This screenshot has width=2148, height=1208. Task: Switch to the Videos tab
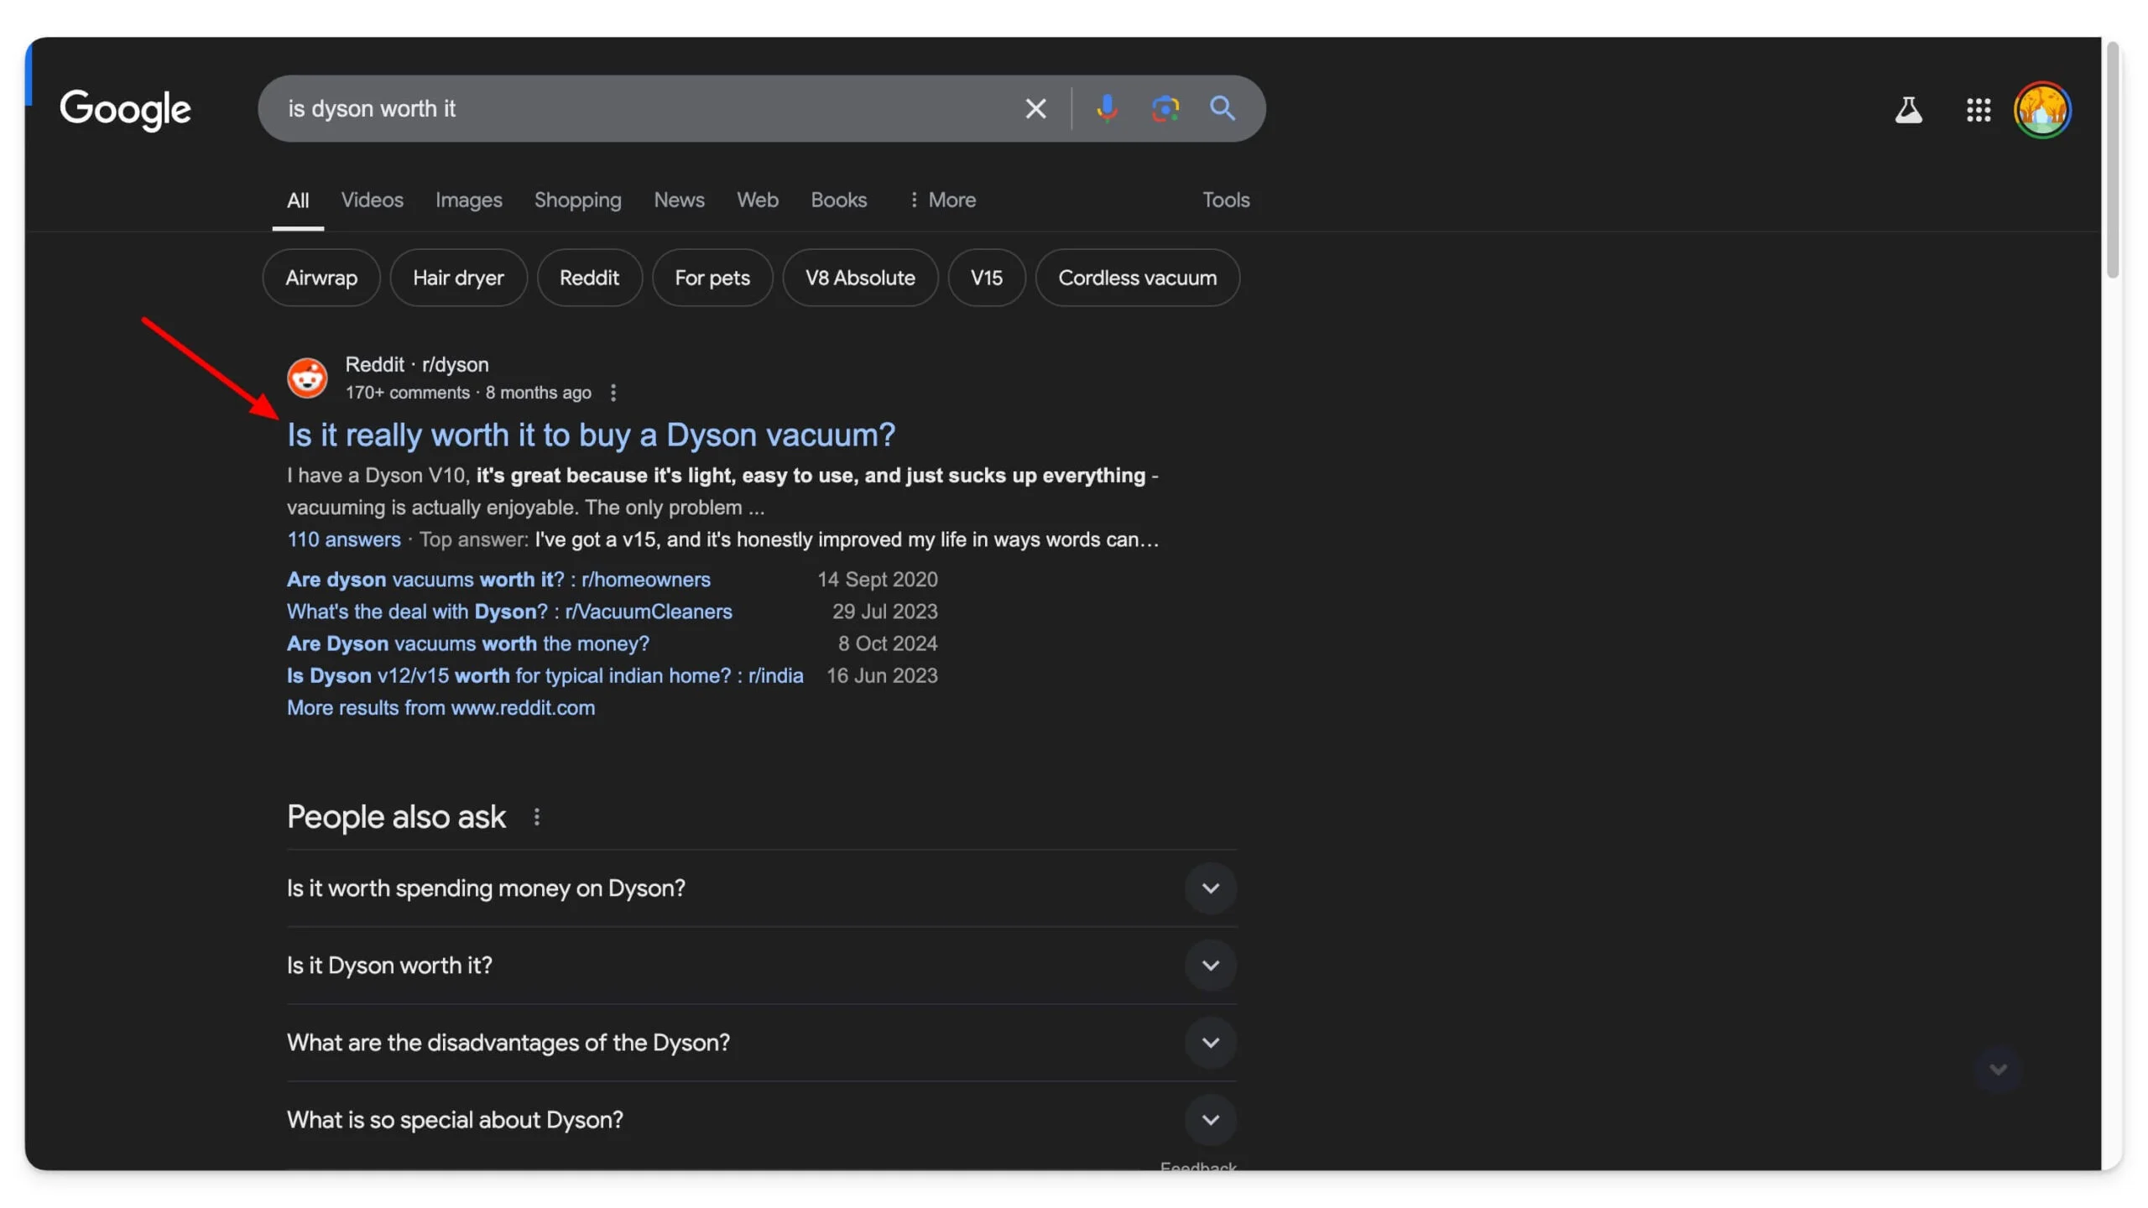[x=372, y=200]
